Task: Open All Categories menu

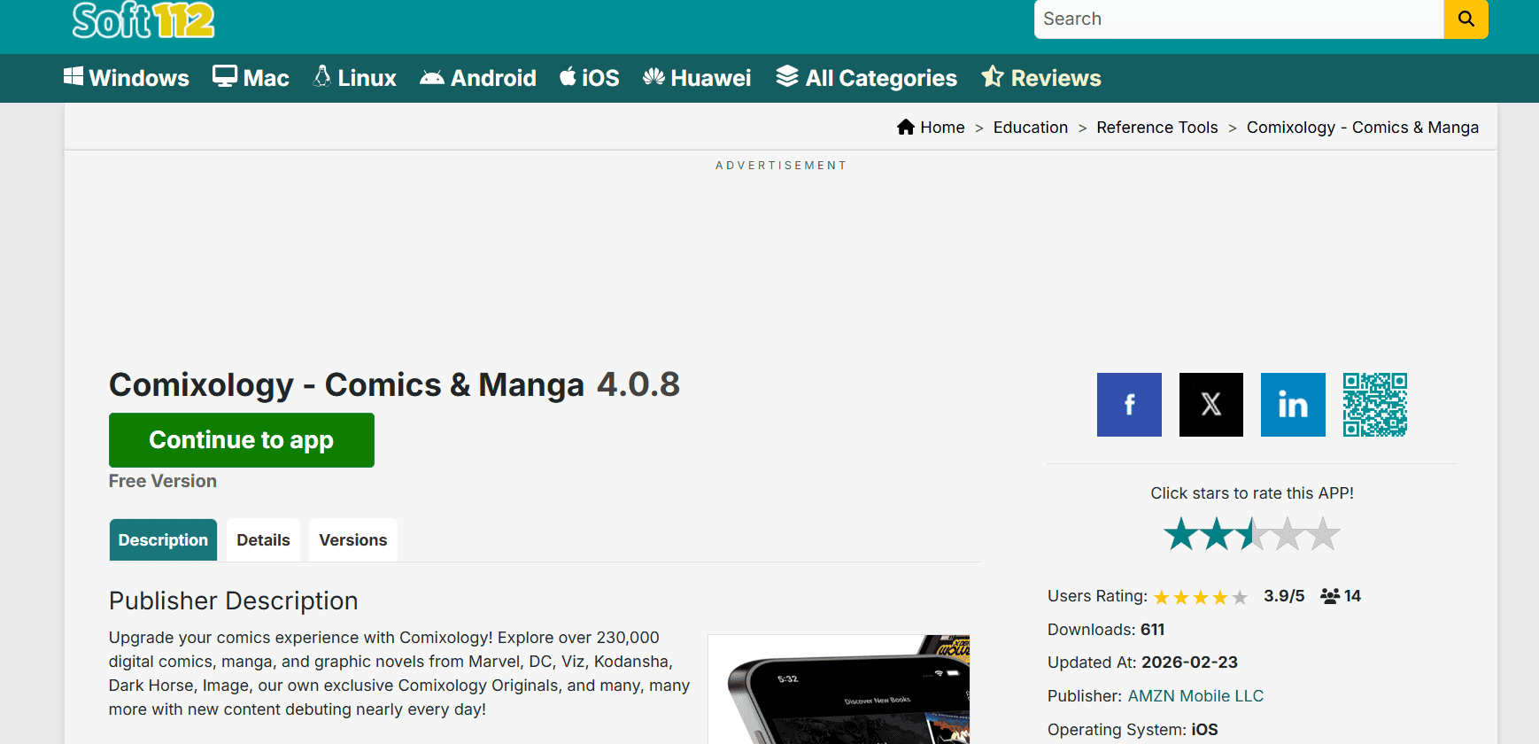Action: 867,78
